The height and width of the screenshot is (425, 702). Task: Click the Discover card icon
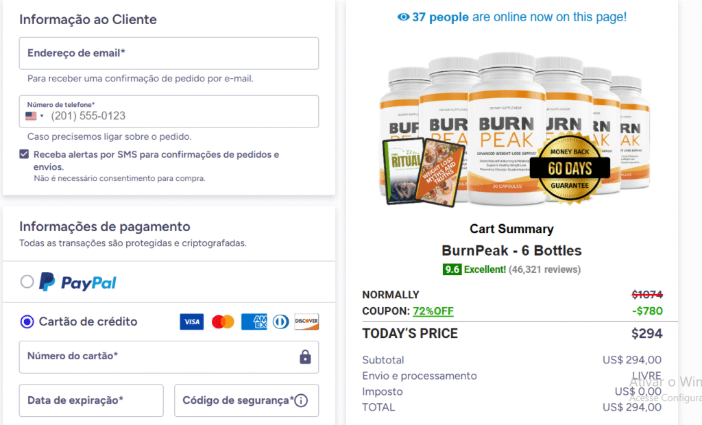(x=306, y=321)
